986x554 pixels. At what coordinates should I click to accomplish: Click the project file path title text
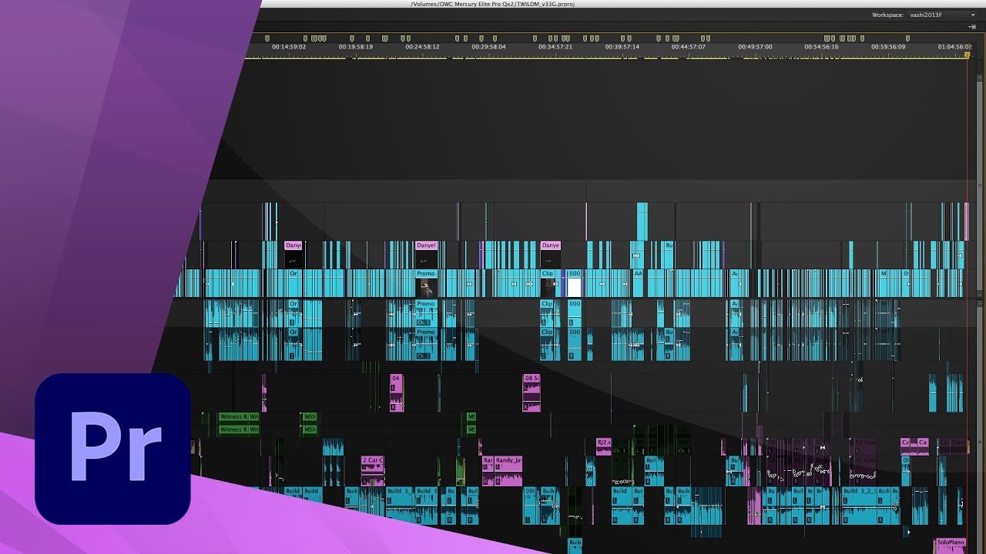click(493, 4)
